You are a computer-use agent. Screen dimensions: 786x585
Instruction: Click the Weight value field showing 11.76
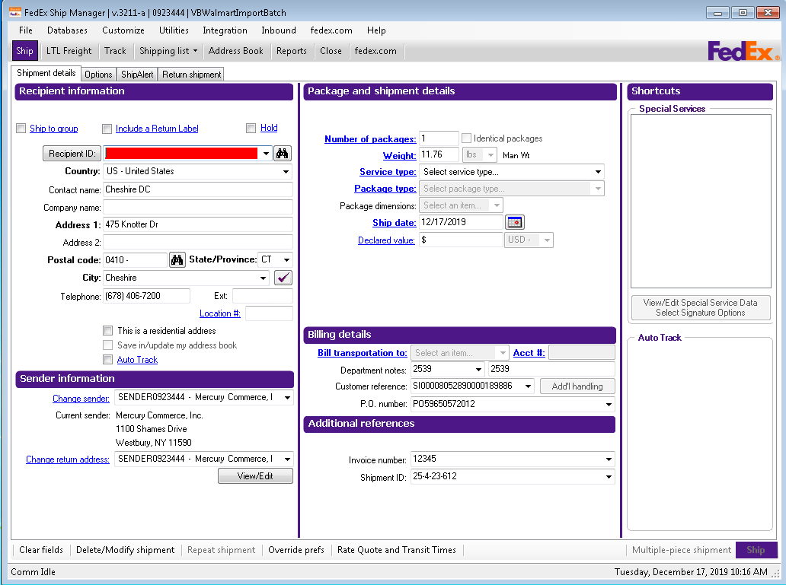pos(439,154)
